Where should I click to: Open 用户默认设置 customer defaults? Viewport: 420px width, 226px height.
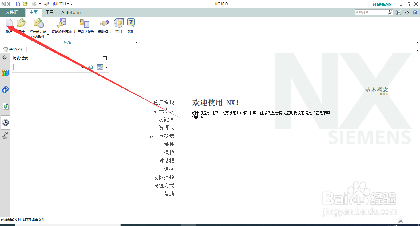pos(84,23)
